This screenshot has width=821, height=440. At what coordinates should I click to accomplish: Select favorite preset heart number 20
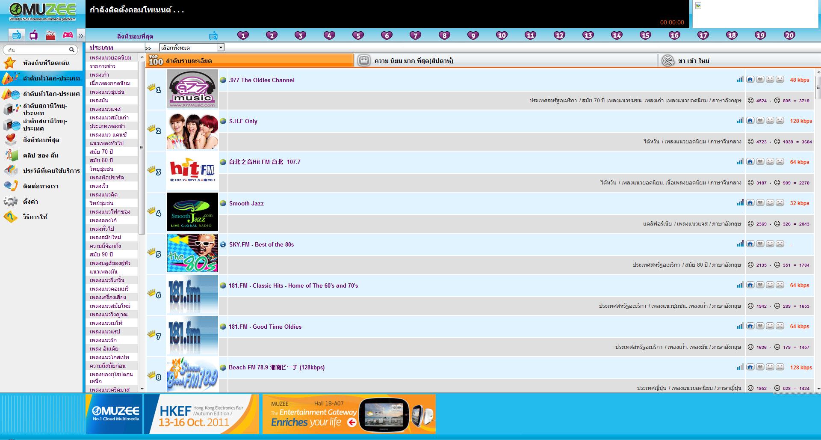point(789,36)
